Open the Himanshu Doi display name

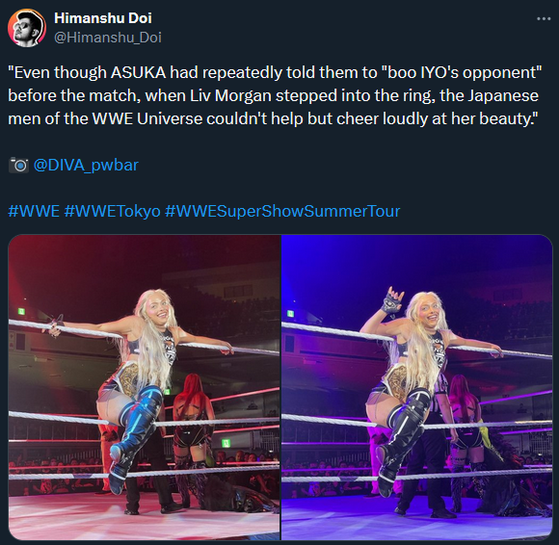tap(103, 17)
